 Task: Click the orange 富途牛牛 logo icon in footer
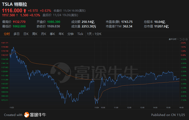[x=27, y=115]
